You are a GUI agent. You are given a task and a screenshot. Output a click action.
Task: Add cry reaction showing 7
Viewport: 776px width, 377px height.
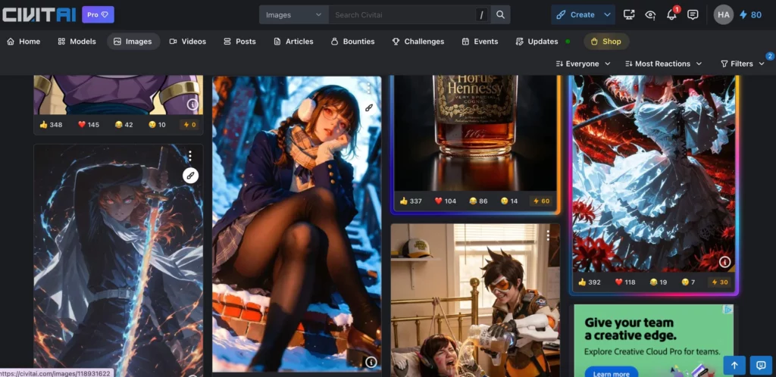coord(688,282)
